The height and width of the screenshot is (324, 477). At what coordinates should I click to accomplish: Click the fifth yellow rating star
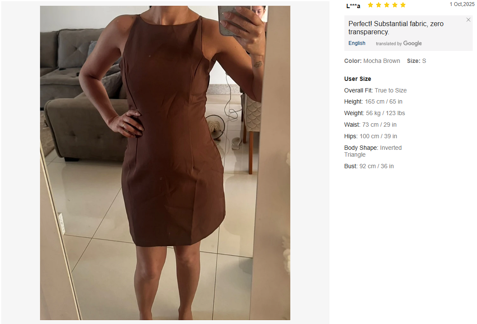tap(403, 5)
